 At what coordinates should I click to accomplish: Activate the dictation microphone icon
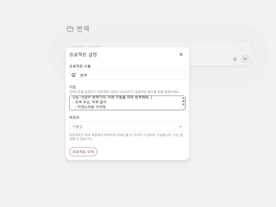(234, 59)
